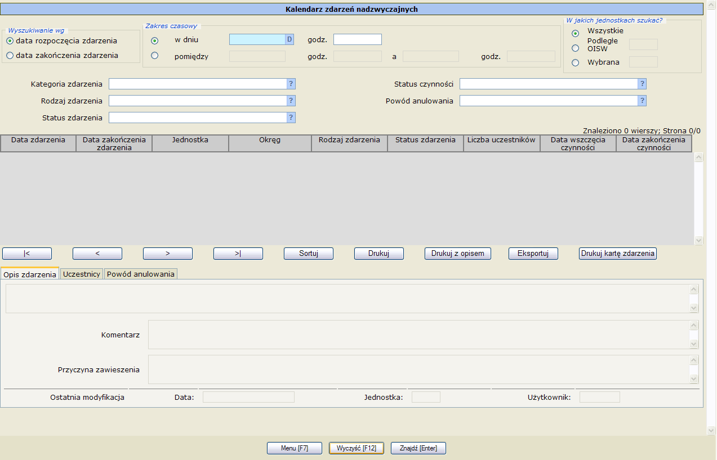Focus the Rodzaj zdarzenia input field

point(198,101)
